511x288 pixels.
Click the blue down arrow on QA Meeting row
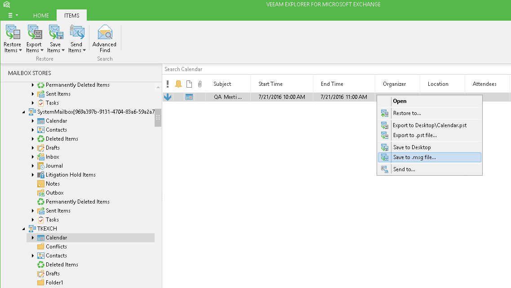(x=168, y=97)
